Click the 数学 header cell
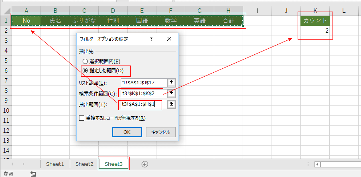The image size is (361, 177). [x=170, y=21]
